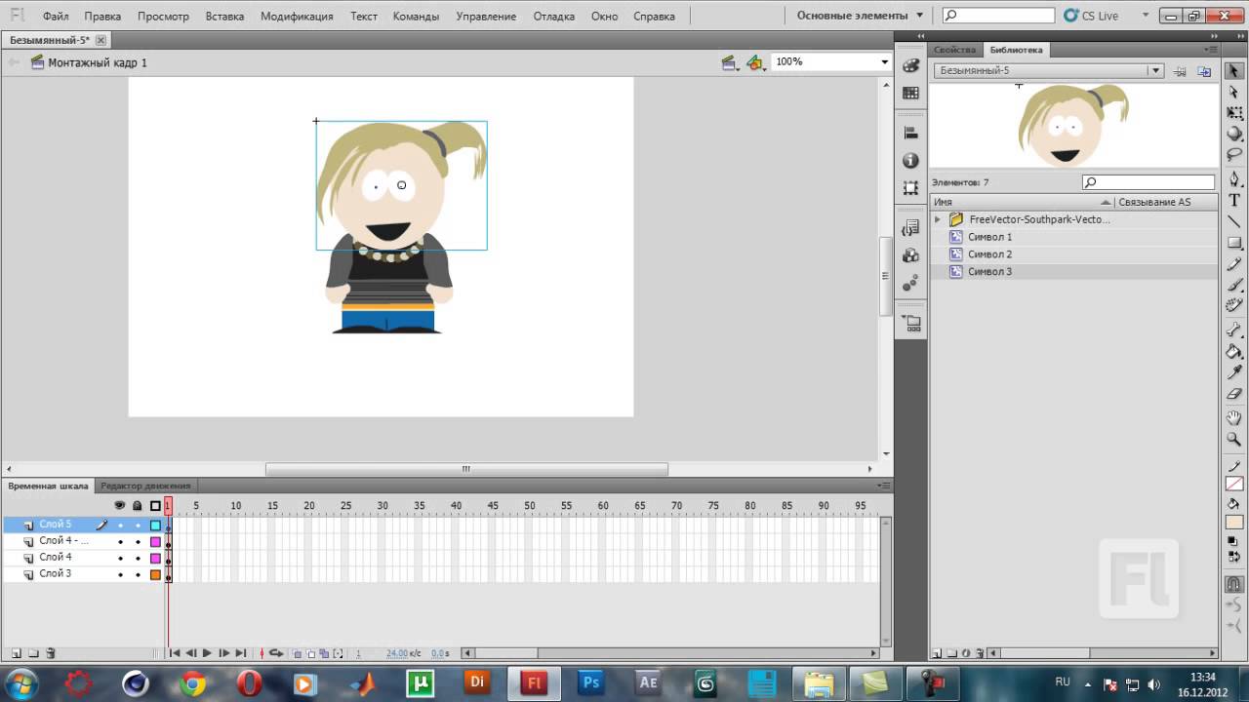Open the stage zoom 100% dropdown

(x=884, y=61)
